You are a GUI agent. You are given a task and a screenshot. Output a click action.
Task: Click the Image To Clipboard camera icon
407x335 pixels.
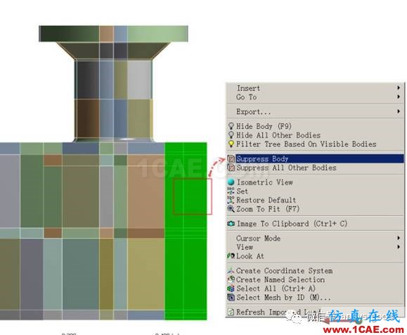[x=231, y=224]
